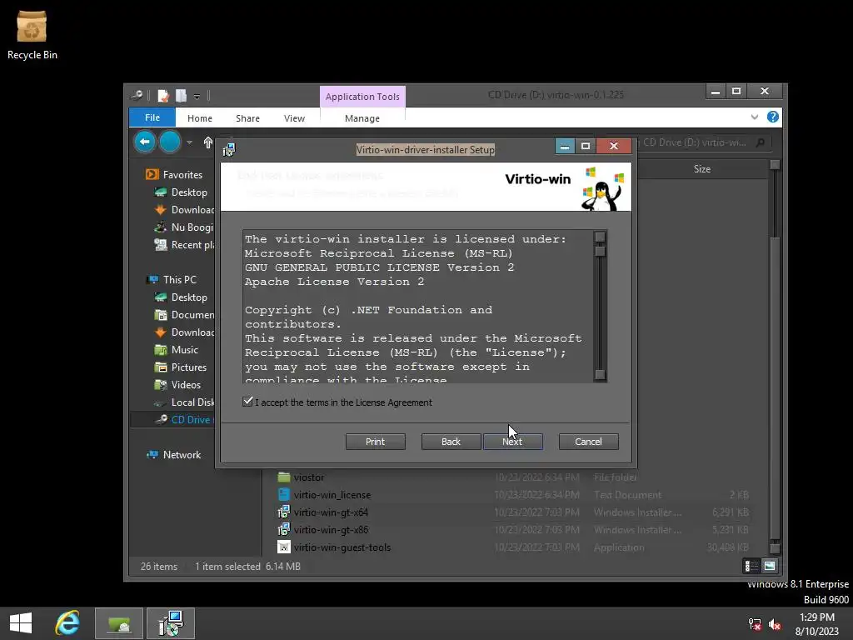This screenshot has height=640, width=853.
Task: Click the Explorer forward navigation button
Action: point(170,142)
